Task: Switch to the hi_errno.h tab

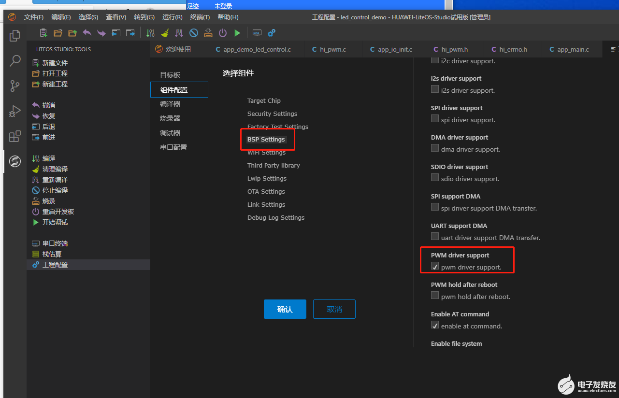Action: (513, 49)
